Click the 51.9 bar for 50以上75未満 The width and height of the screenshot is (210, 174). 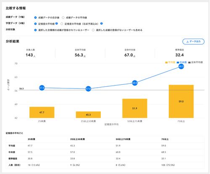(135, 108)
